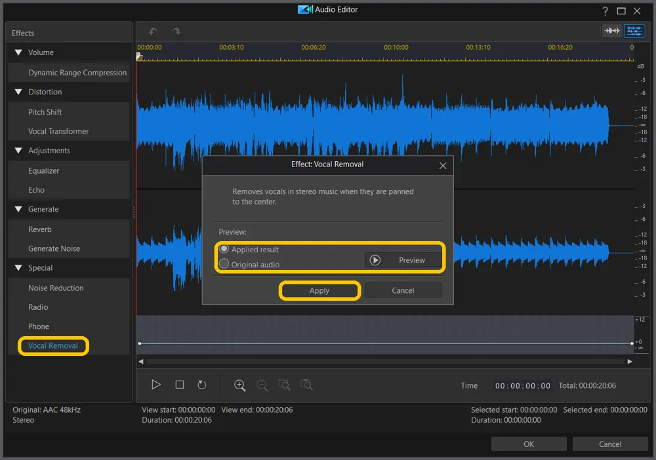Click the Original: AAC 48kHz label

pos(47,410)
